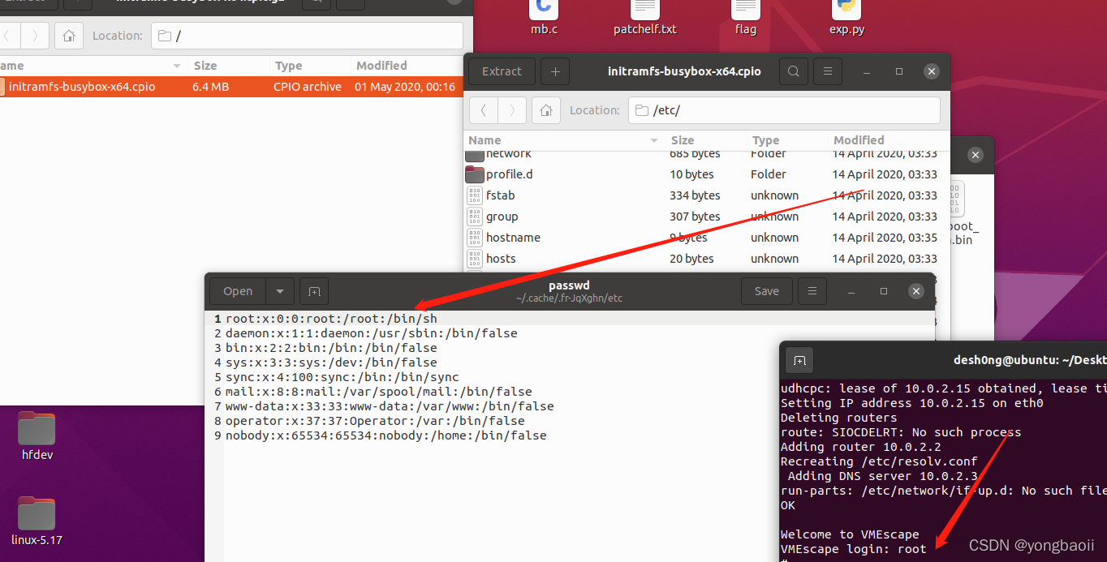Select the group file icon

click(x=475, y=217)
